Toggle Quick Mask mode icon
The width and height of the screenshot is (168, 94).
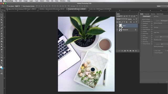tap(2, 71)
